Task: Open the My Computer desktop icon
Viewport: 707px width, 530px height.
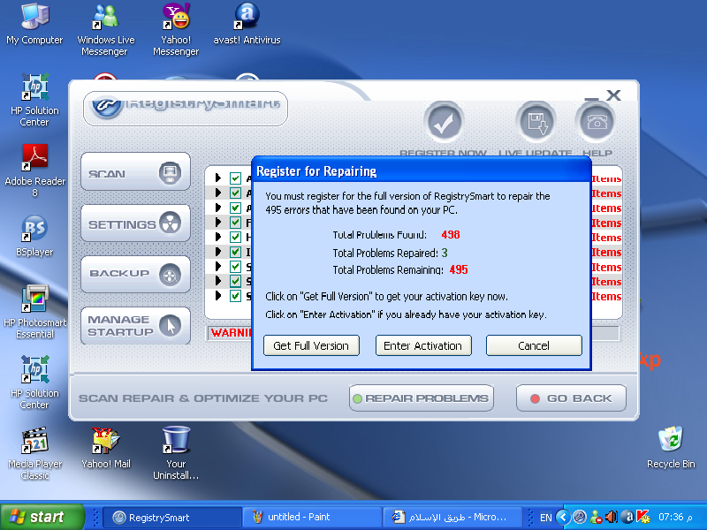Action: tap(34, 24)
